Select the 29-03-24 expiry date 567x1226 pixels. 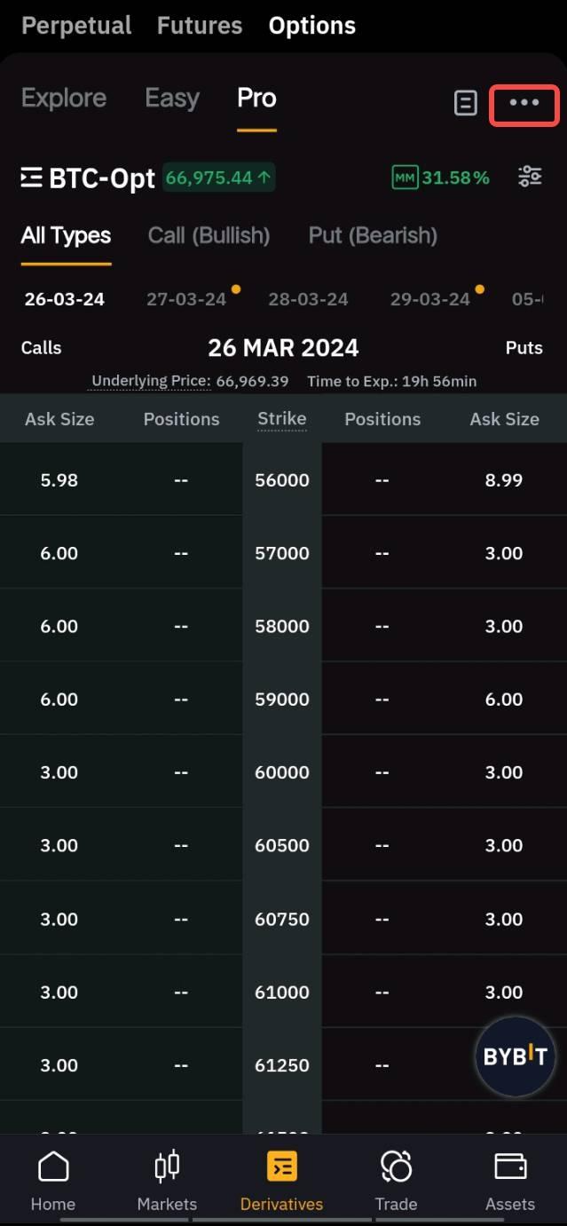[x=430, y=299]
